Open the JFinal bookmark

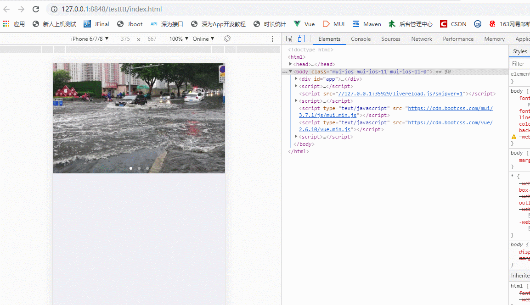tap(96, 24)
